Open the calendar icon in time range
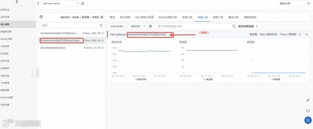The width and height of the screenshot is (313, 129). pos(309,3)
